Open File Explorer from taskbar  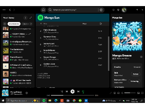click(50, 101)
